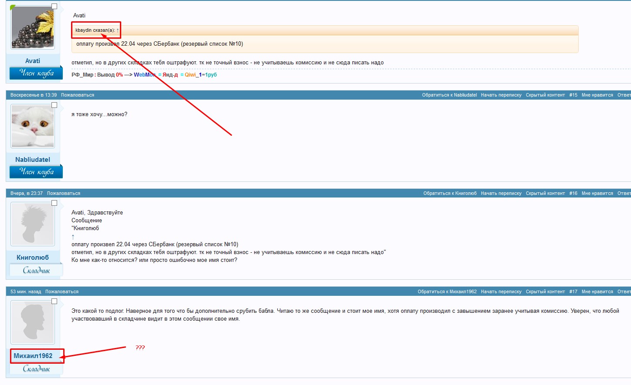
Task: Click 'Обратиться к Михаил1962'
Action: pos(447,291)
